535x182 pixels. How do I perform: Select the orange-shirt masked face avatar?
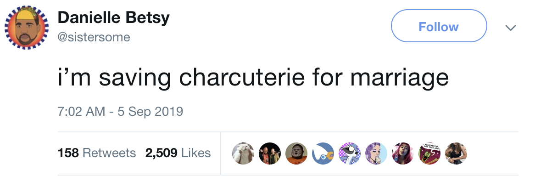[296, 154]
